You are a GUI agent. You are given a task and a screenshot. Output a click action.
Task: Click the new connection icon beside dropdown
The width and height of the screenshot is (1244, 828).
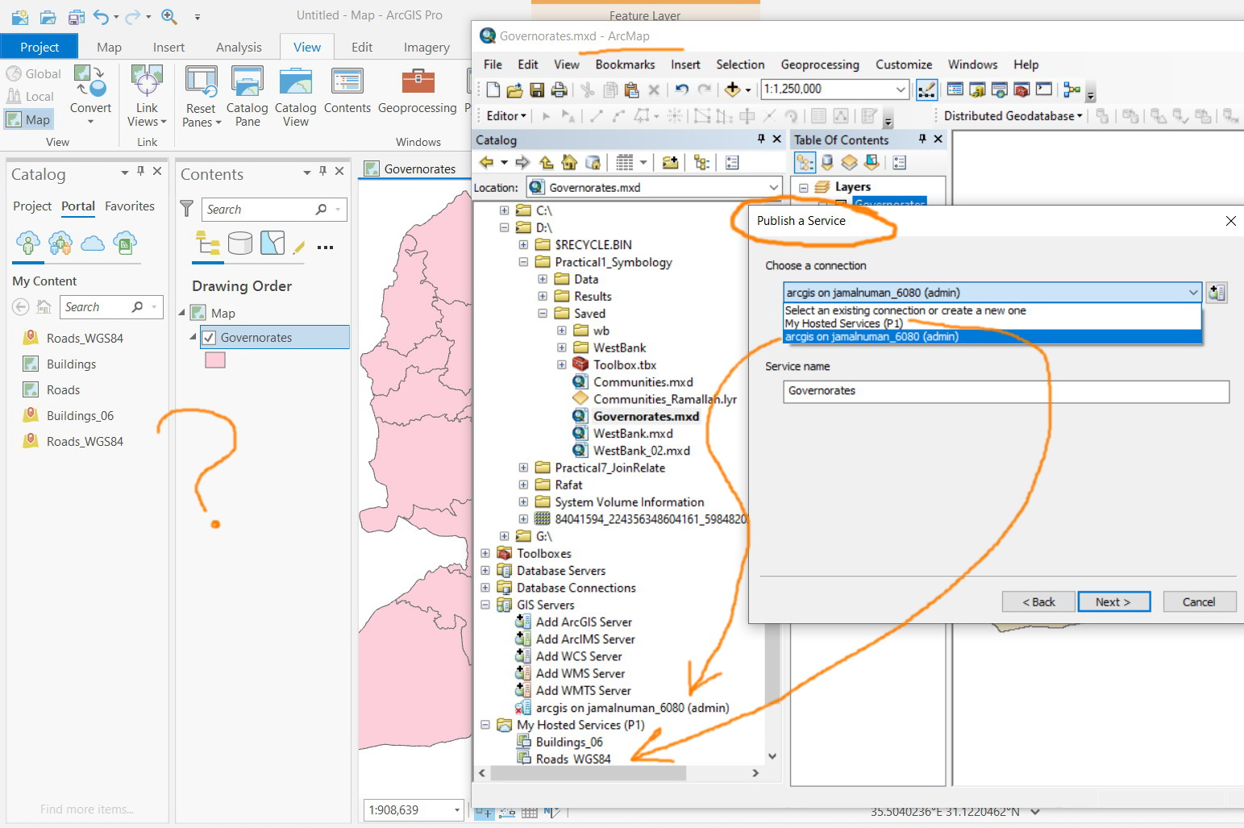1217,293
